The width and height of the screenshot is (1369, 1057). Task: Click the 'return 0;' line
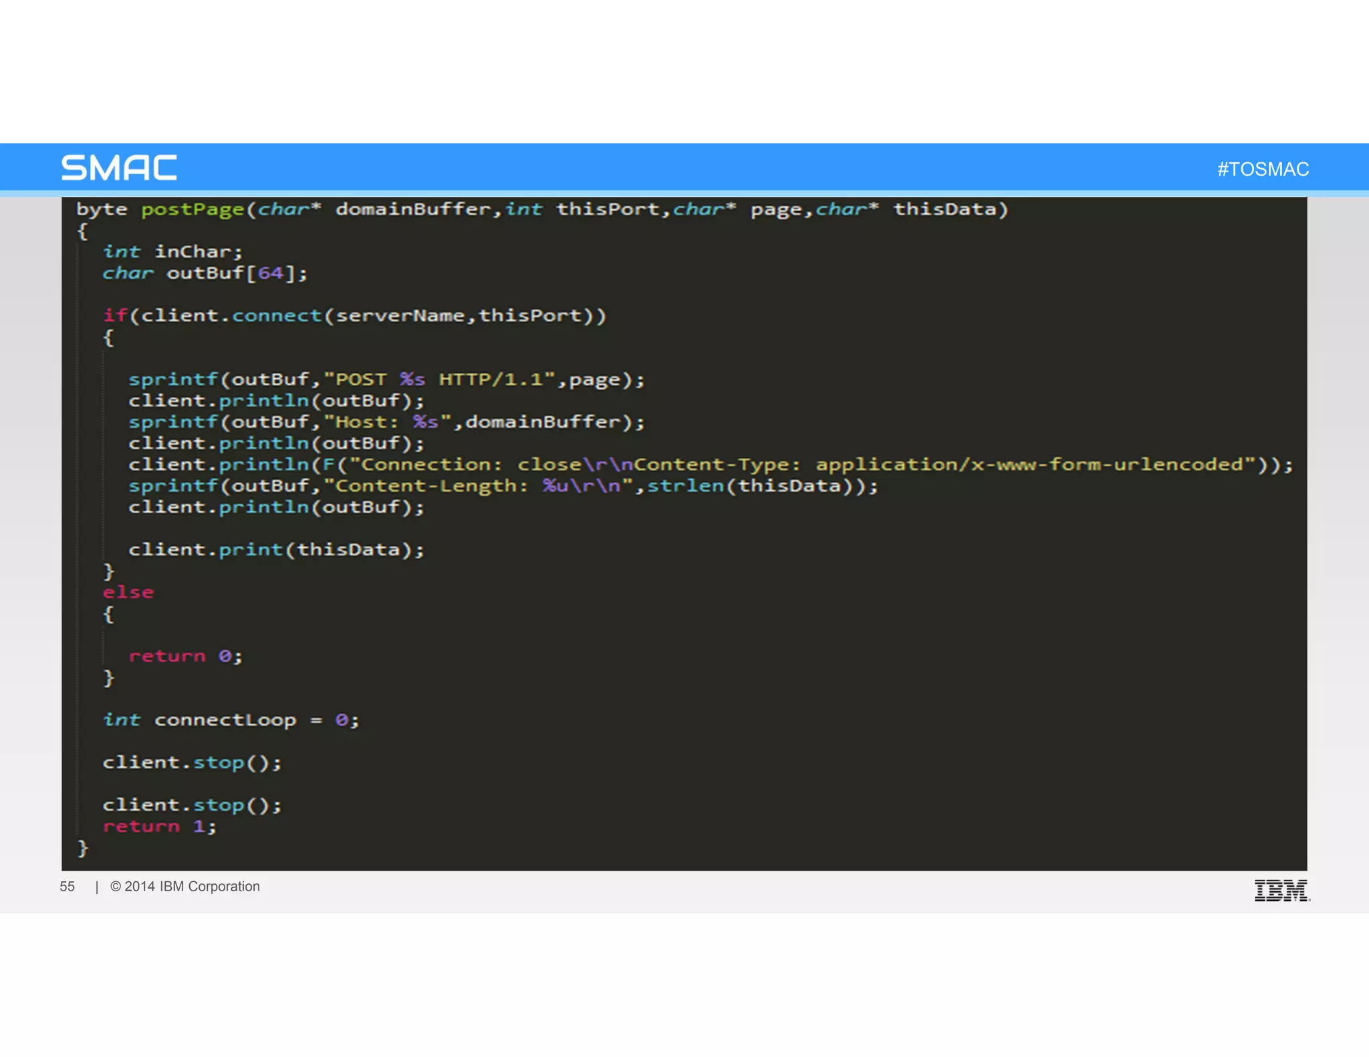[185, 656]
